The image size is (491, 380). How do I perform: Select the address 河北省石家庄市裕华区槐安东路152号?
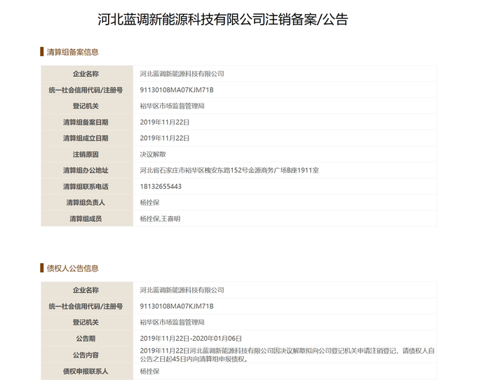click(194, 170)
